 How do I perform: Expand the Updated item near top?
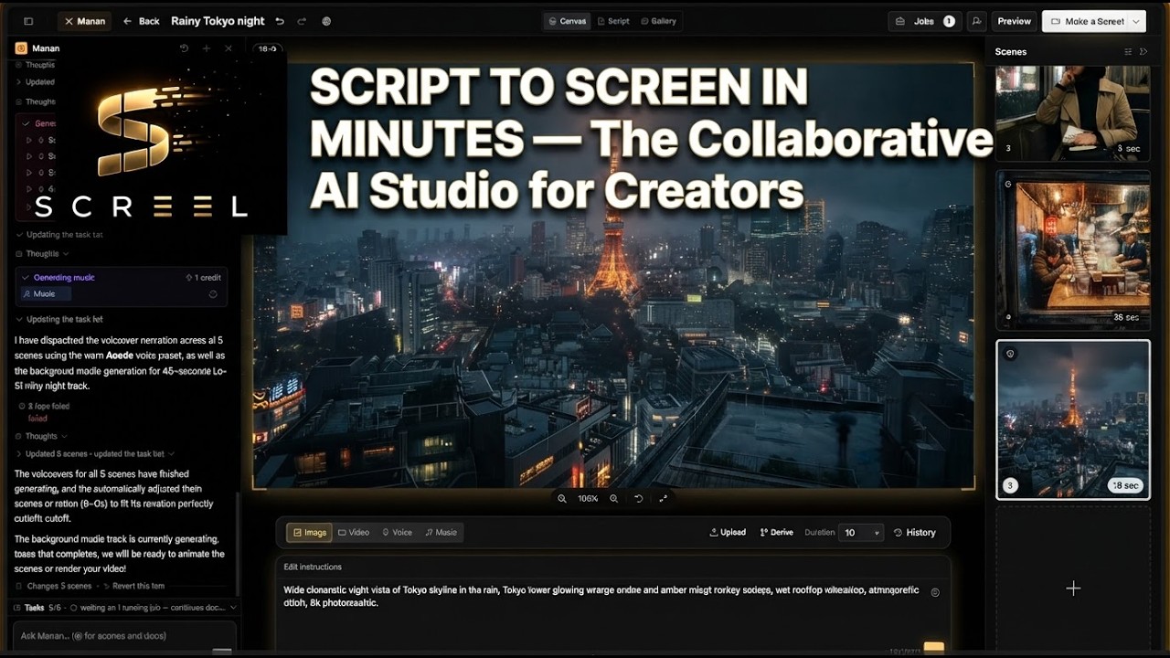click(x=36, y=82)
